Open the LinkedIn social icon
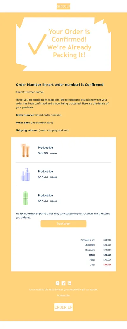The height and width of the screenshot is (329, 127). pyautogui.click(x=69, y=283)
